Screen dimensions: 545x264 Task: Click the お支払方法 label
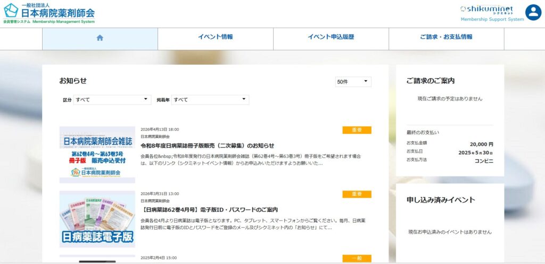[416, 159]
